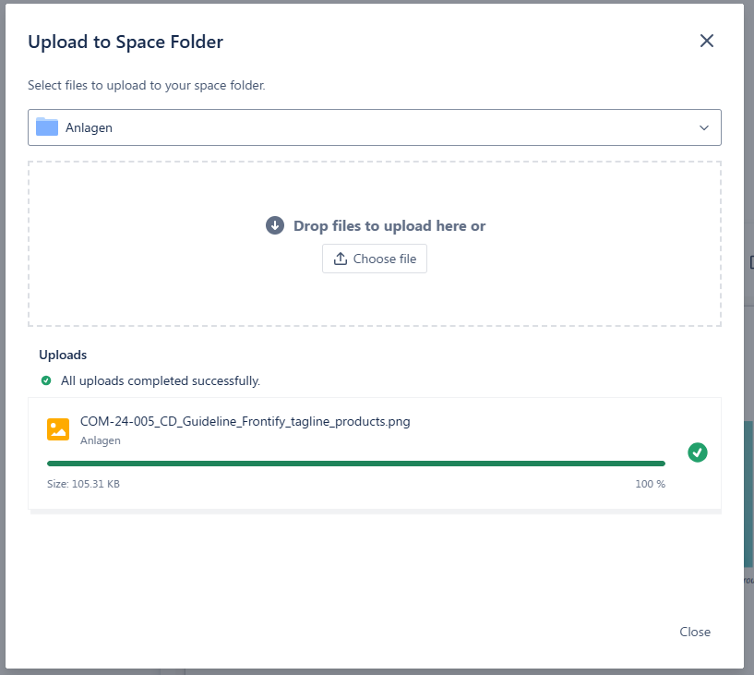The height and width of the screenshot is (675, 754).
Task: Click the orange image file type icon
Action: [58, 429]
